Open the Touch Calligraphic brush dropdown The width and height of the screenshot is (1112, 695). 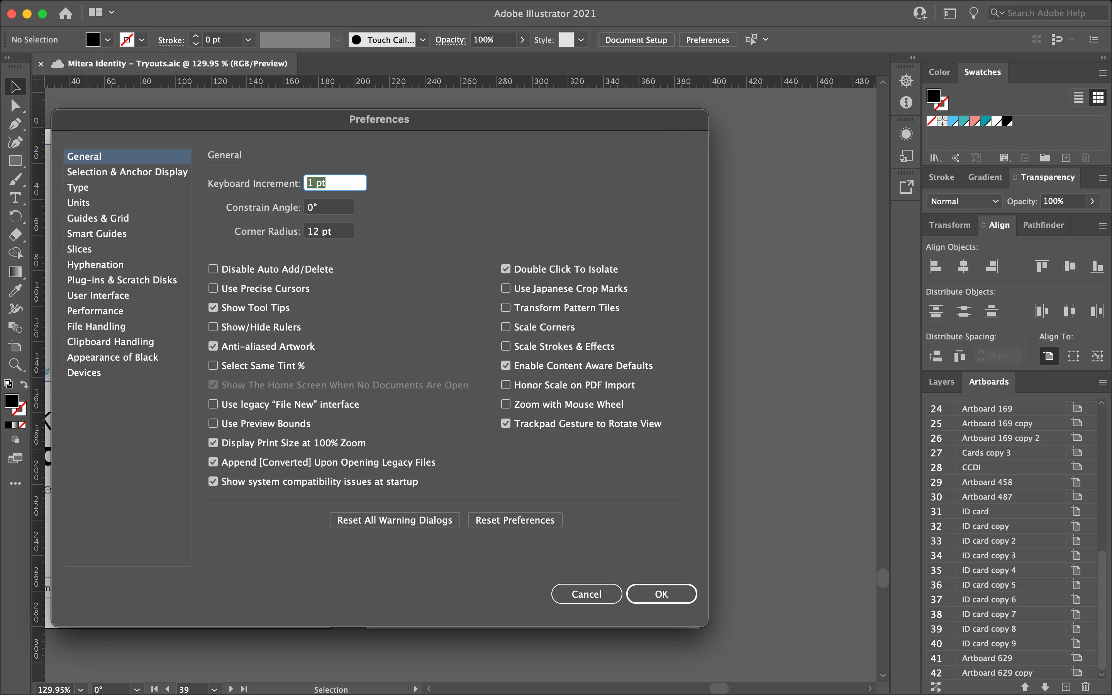pyautogui.click(x=423, y=40)
